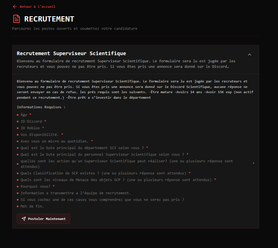This screenshot has width=278, height=248.
Task: Collapse the Recrutement Superviseur Scientifique card
Action: tap(249, 55)
